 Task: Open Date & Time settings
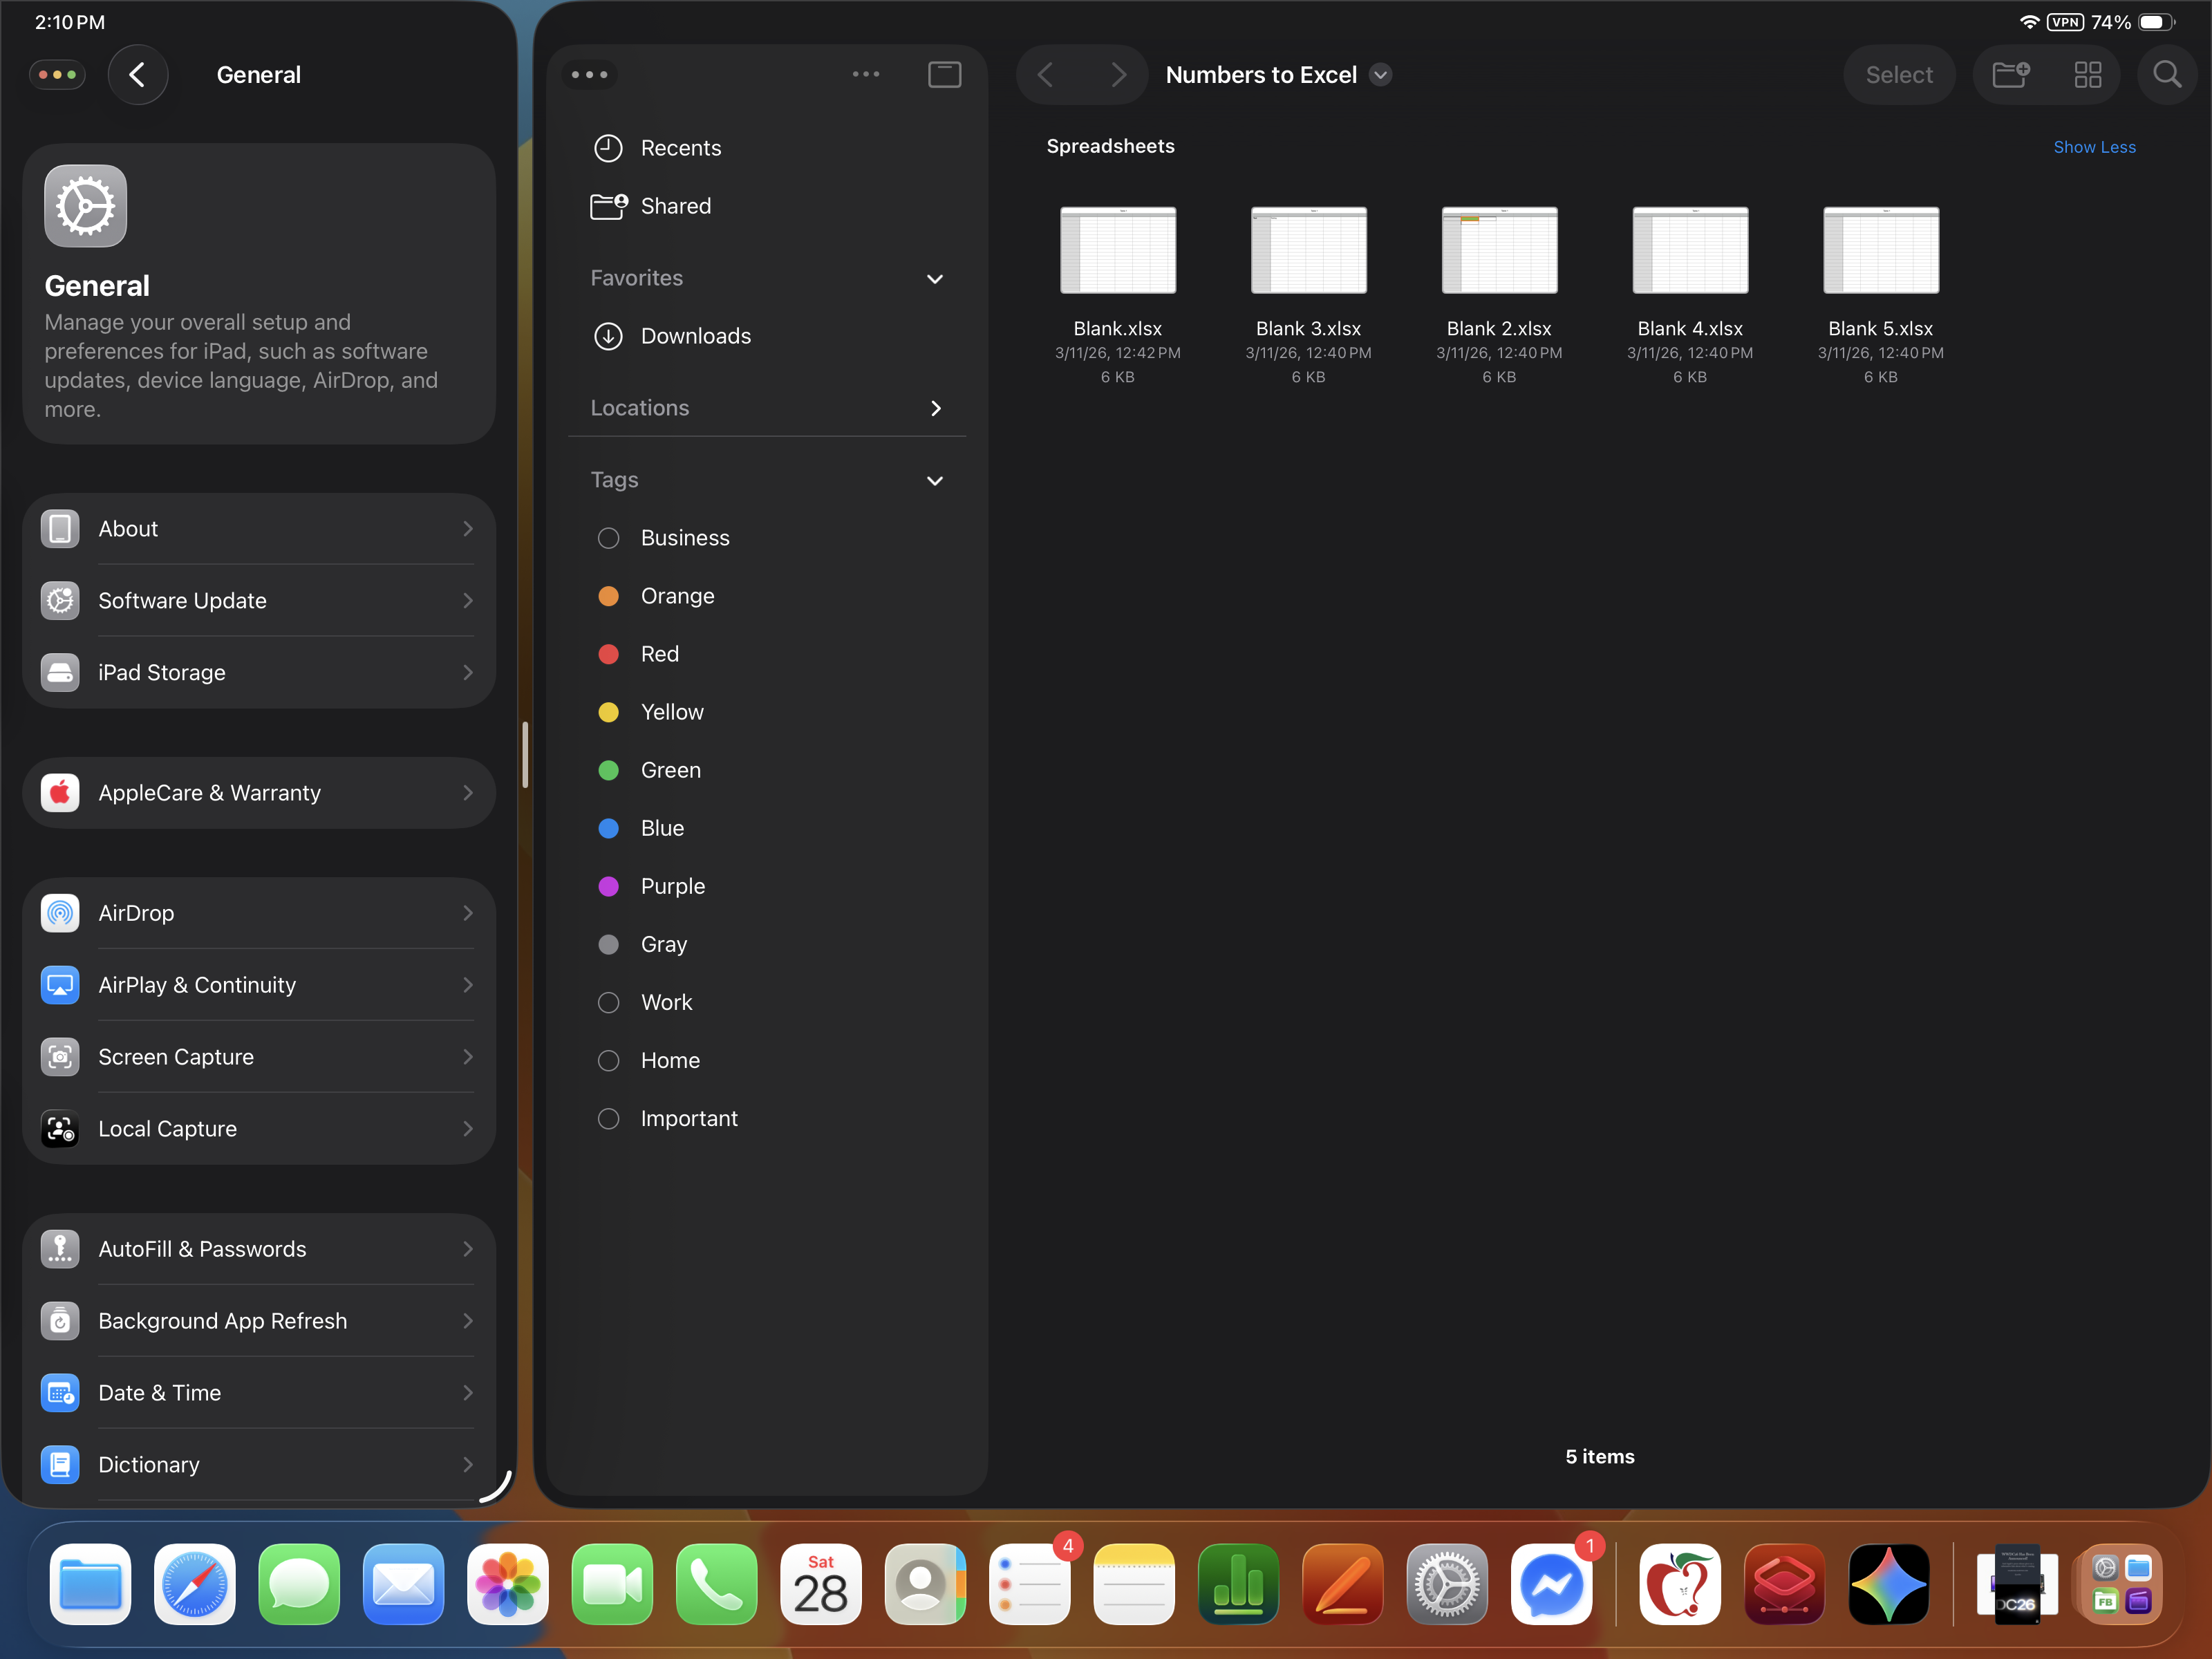[259, 1393]
